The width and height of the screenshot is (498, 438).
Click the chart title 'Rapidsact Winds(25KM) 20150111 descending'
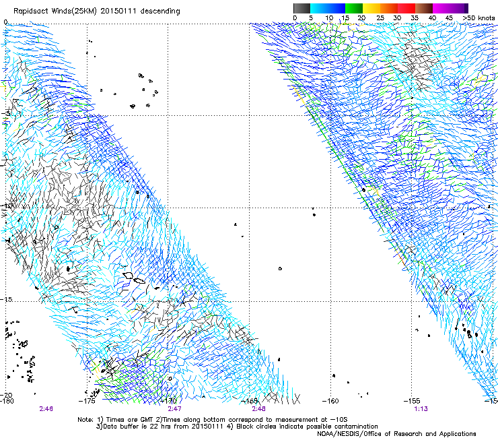[x=96, y=11]
